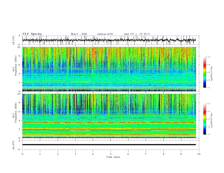Click the 'ch.3(V)' waveform axis label
This screenshot has height=173, width=224.
pyautogui.click(x=14, y=145)
